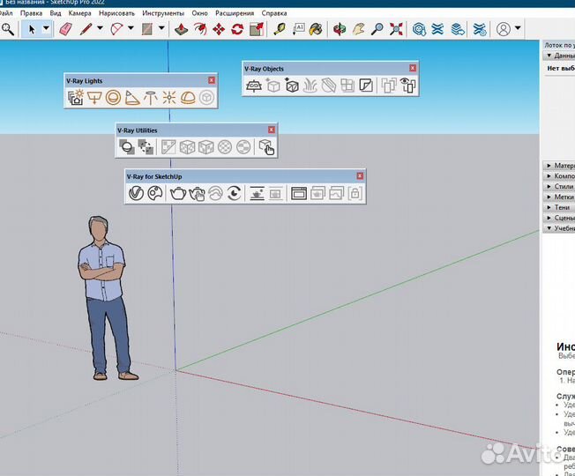Expand the Метки tray panel

coord(559,197)
